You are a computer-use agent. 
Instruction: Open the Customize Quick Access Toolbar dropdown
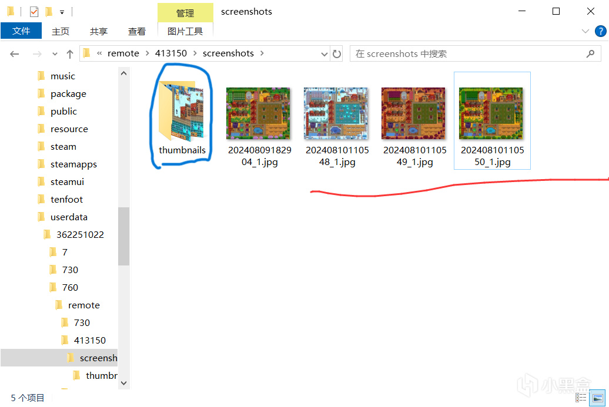(x=62, y=12)
